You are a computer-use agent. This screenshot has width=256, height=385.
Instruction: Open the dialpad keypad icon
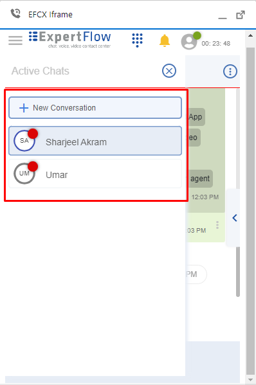[137, 40]
